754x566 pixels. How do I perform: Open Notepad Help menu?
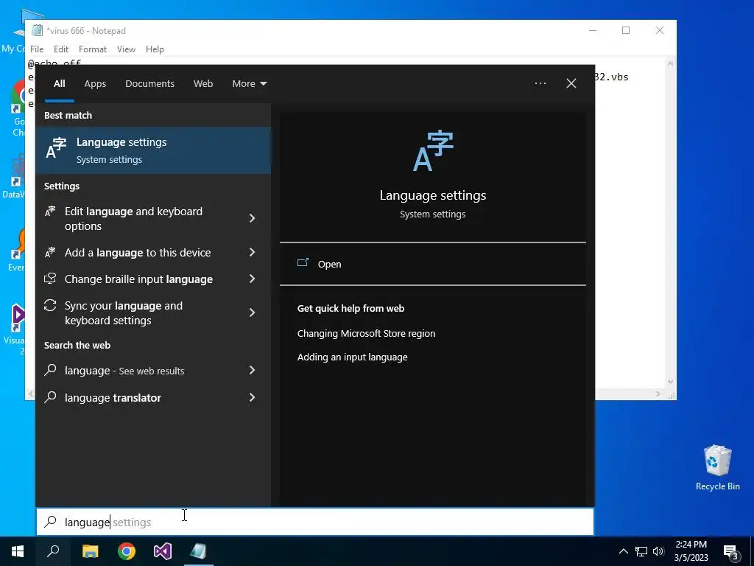point(155,49)
